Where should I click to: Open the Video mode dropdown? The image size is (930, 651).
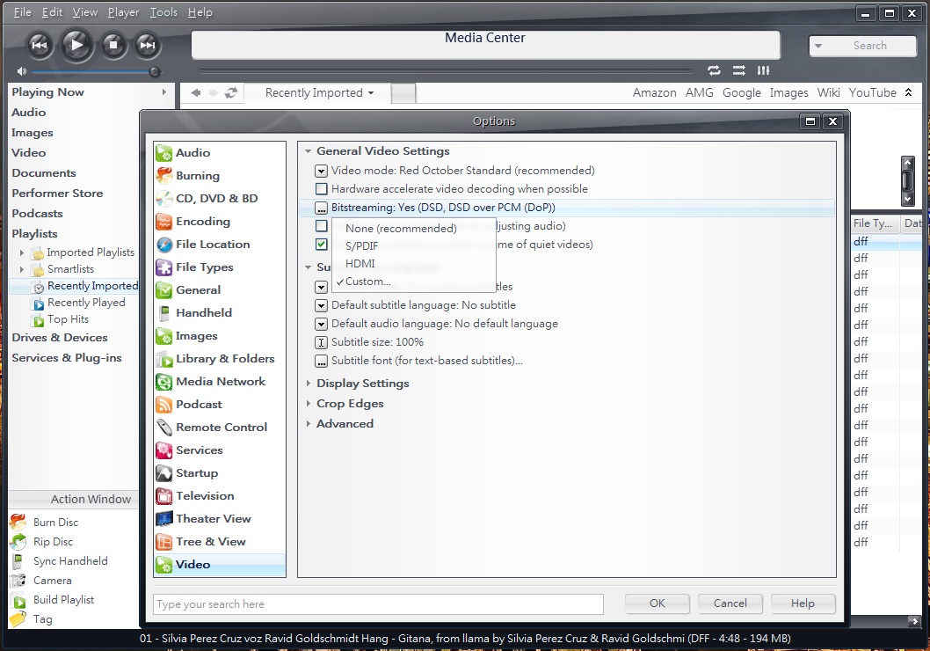pyautogui.click(x=322, y=171)
